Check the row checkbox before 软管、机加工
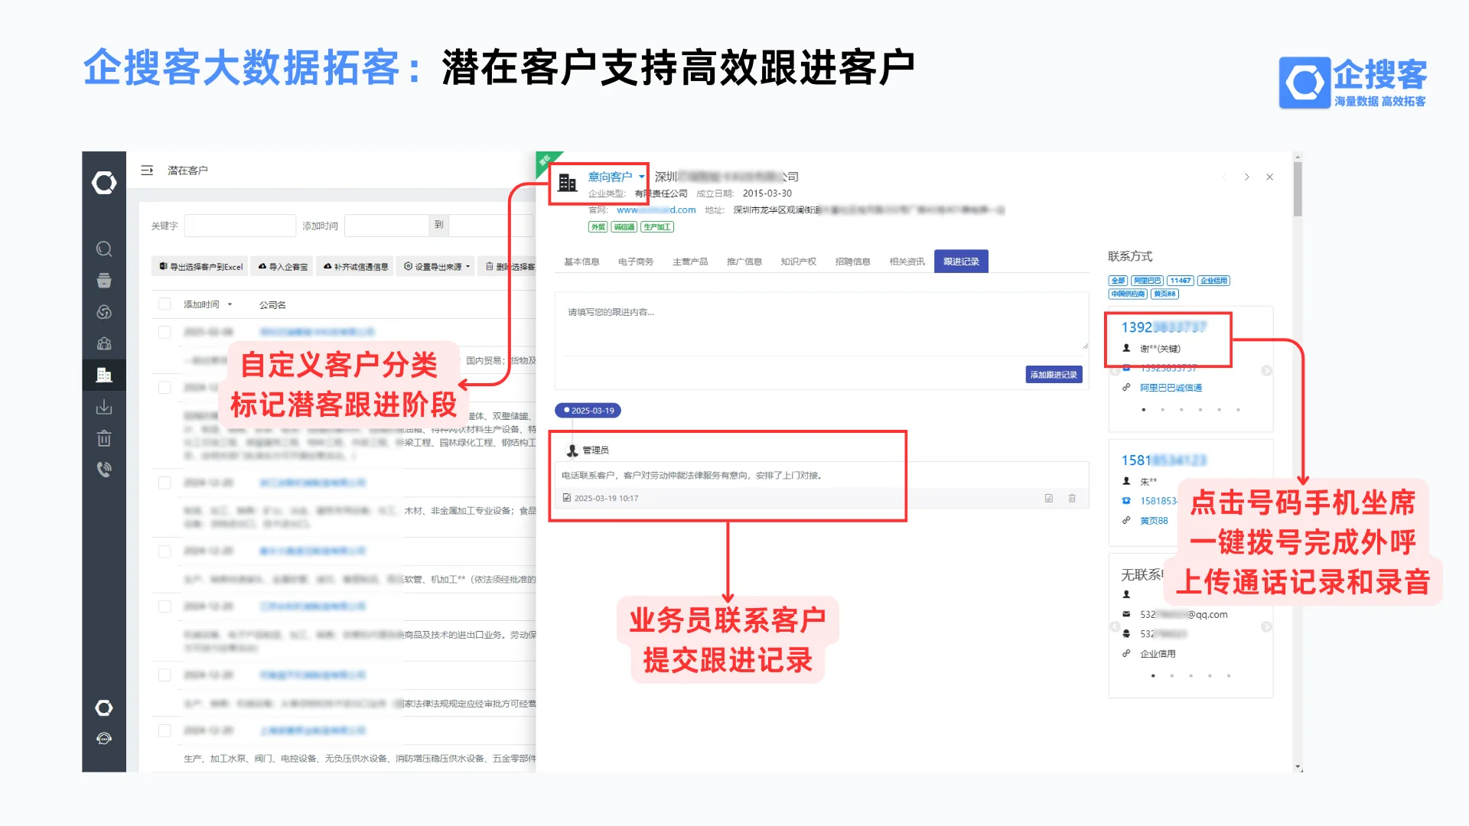The image size is (1469, 826). 164,551
